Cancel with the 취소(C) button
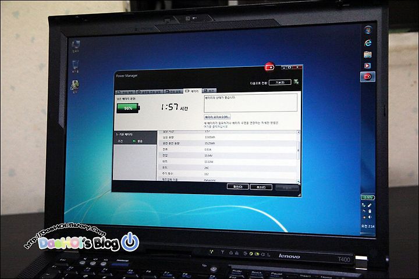Image resolution: width=419 pixels, height=279 pixels. [261, 187]
